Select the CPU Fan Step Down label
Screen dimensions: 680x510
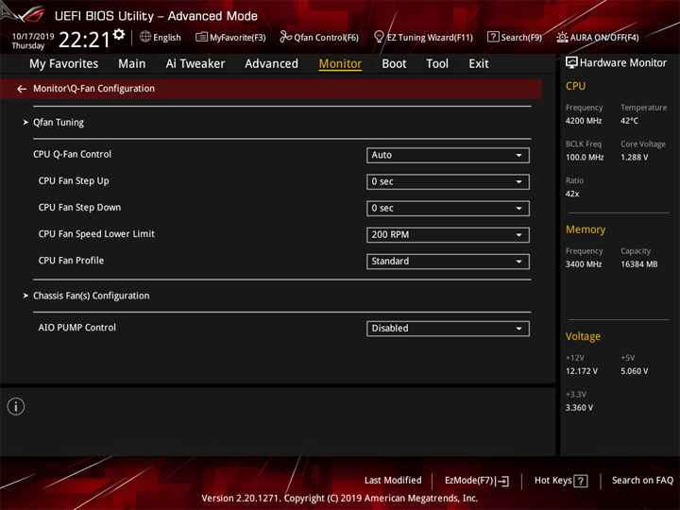click(x=79, y=207)
